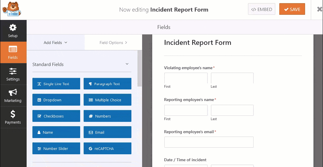Switch to the Add Fields tab

56,43
